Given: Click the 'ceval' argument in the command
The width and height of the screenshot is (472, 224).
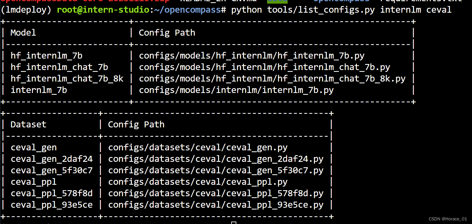Looking at the screenshot, I should (439, 10).
